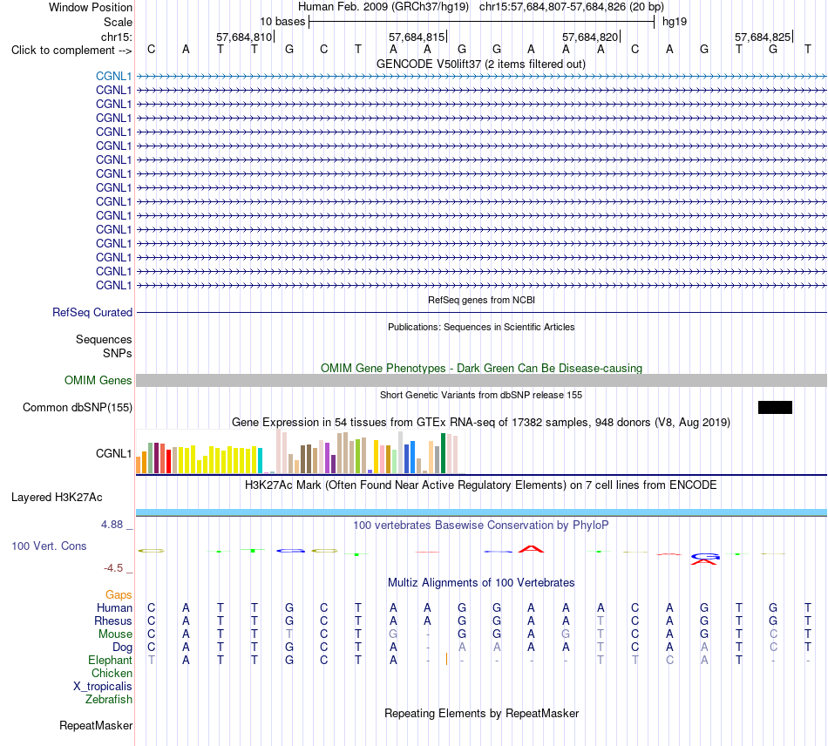Click the 'OMIM Gene Phenotypes' green title
This screenshot has width=828, height=746.
point(481,368)
